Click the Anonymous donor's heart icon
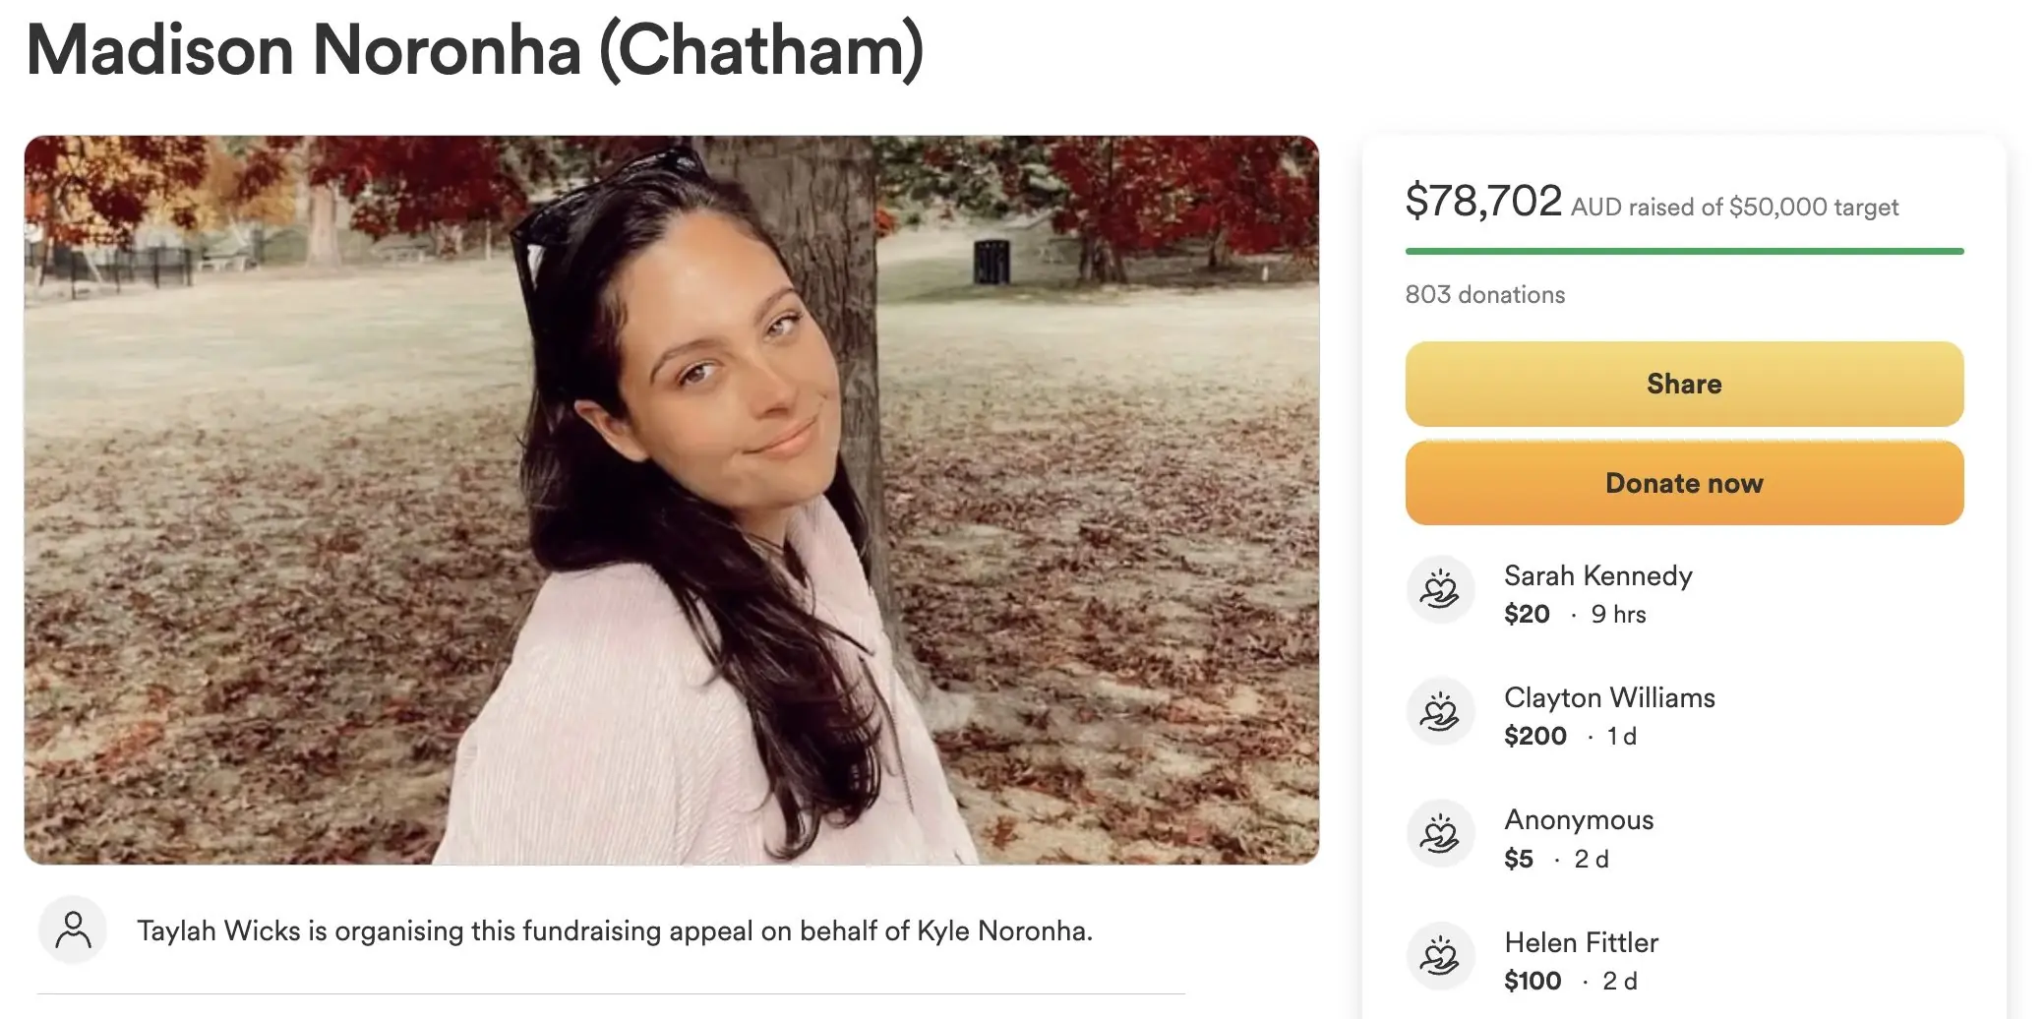Screen dimensions: 2044x1019 pos(1439,834)
